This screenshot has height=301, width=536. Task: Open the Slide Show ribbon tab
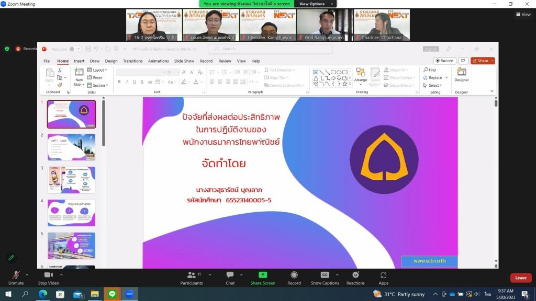click(x=184, y=61)
